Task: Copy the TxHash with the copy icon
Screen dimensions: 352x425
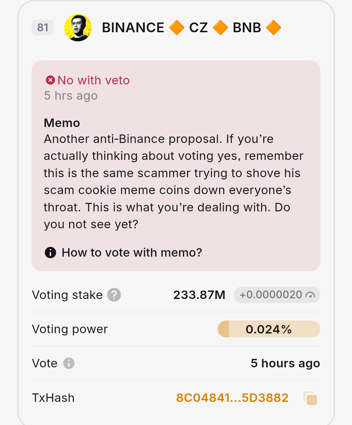Action: pos(310,398)
